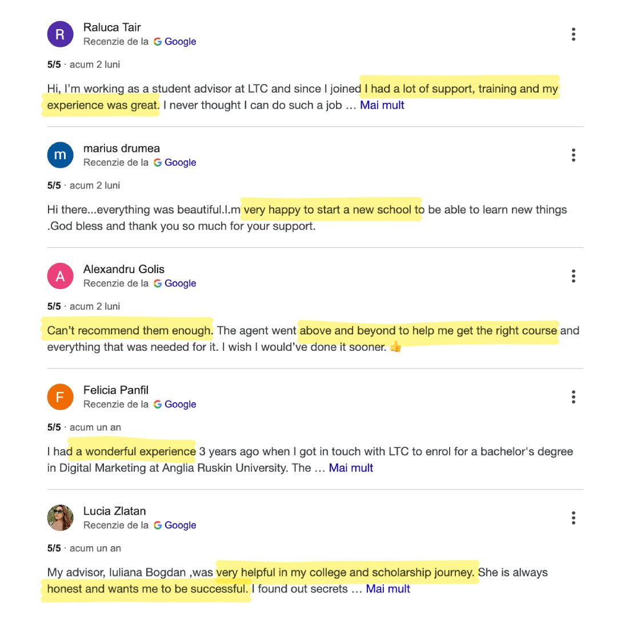
Task: Click marius drumea's blue m avatar
Action: [60, 155]
